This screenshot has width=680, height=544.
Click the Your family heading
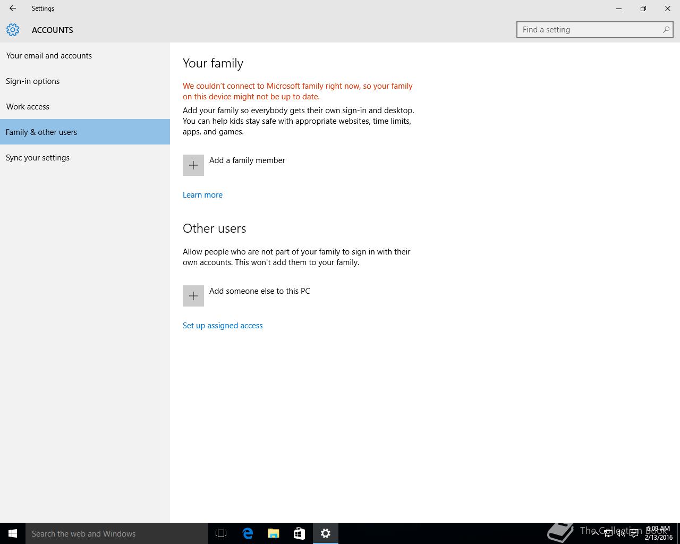pyautogui.click(x=213, y=63)
